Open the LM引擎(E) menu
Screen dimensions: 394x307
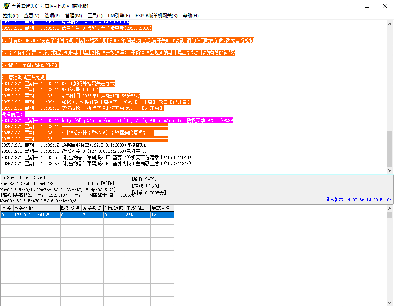pyautogui.click(x=119, y=16)
